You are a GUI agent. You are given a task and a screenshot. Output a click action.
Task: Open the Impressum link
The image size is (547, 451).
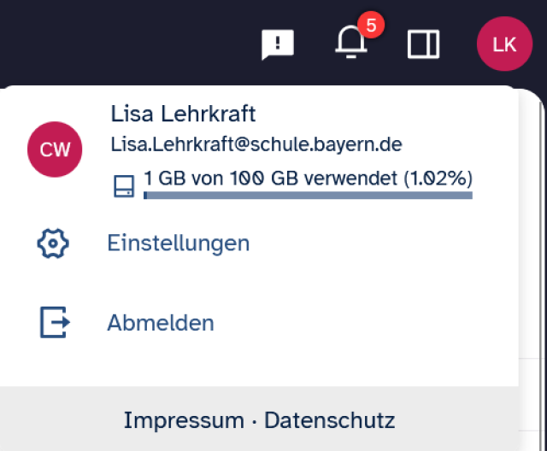point(184,420)
